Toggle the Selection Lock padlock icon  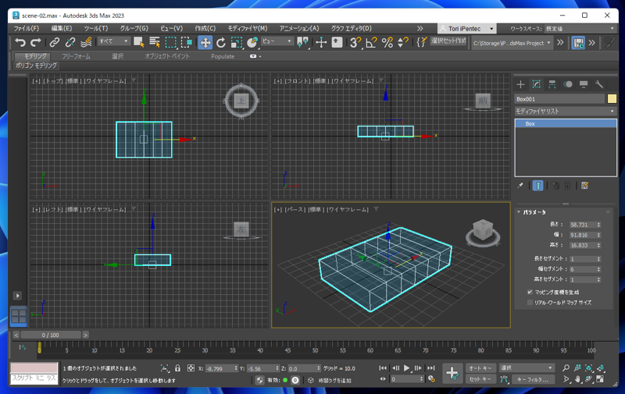click(x=178, y=368)
